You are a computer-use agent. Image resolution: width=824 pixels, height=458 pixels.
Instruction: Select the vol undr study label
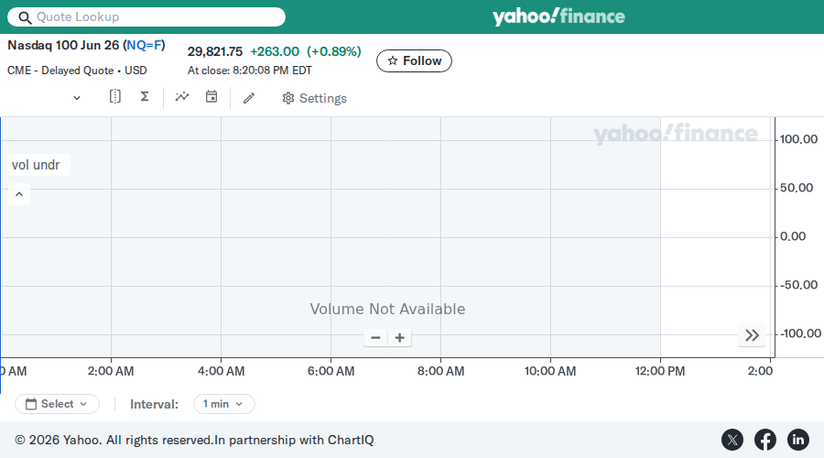36,165
